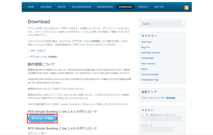Click the MTS Simple Booking C Ver.1.4.1 のダウンロード heading
Image resolution: width=213 pixels, height=135 pixels.
coord(62,112)
